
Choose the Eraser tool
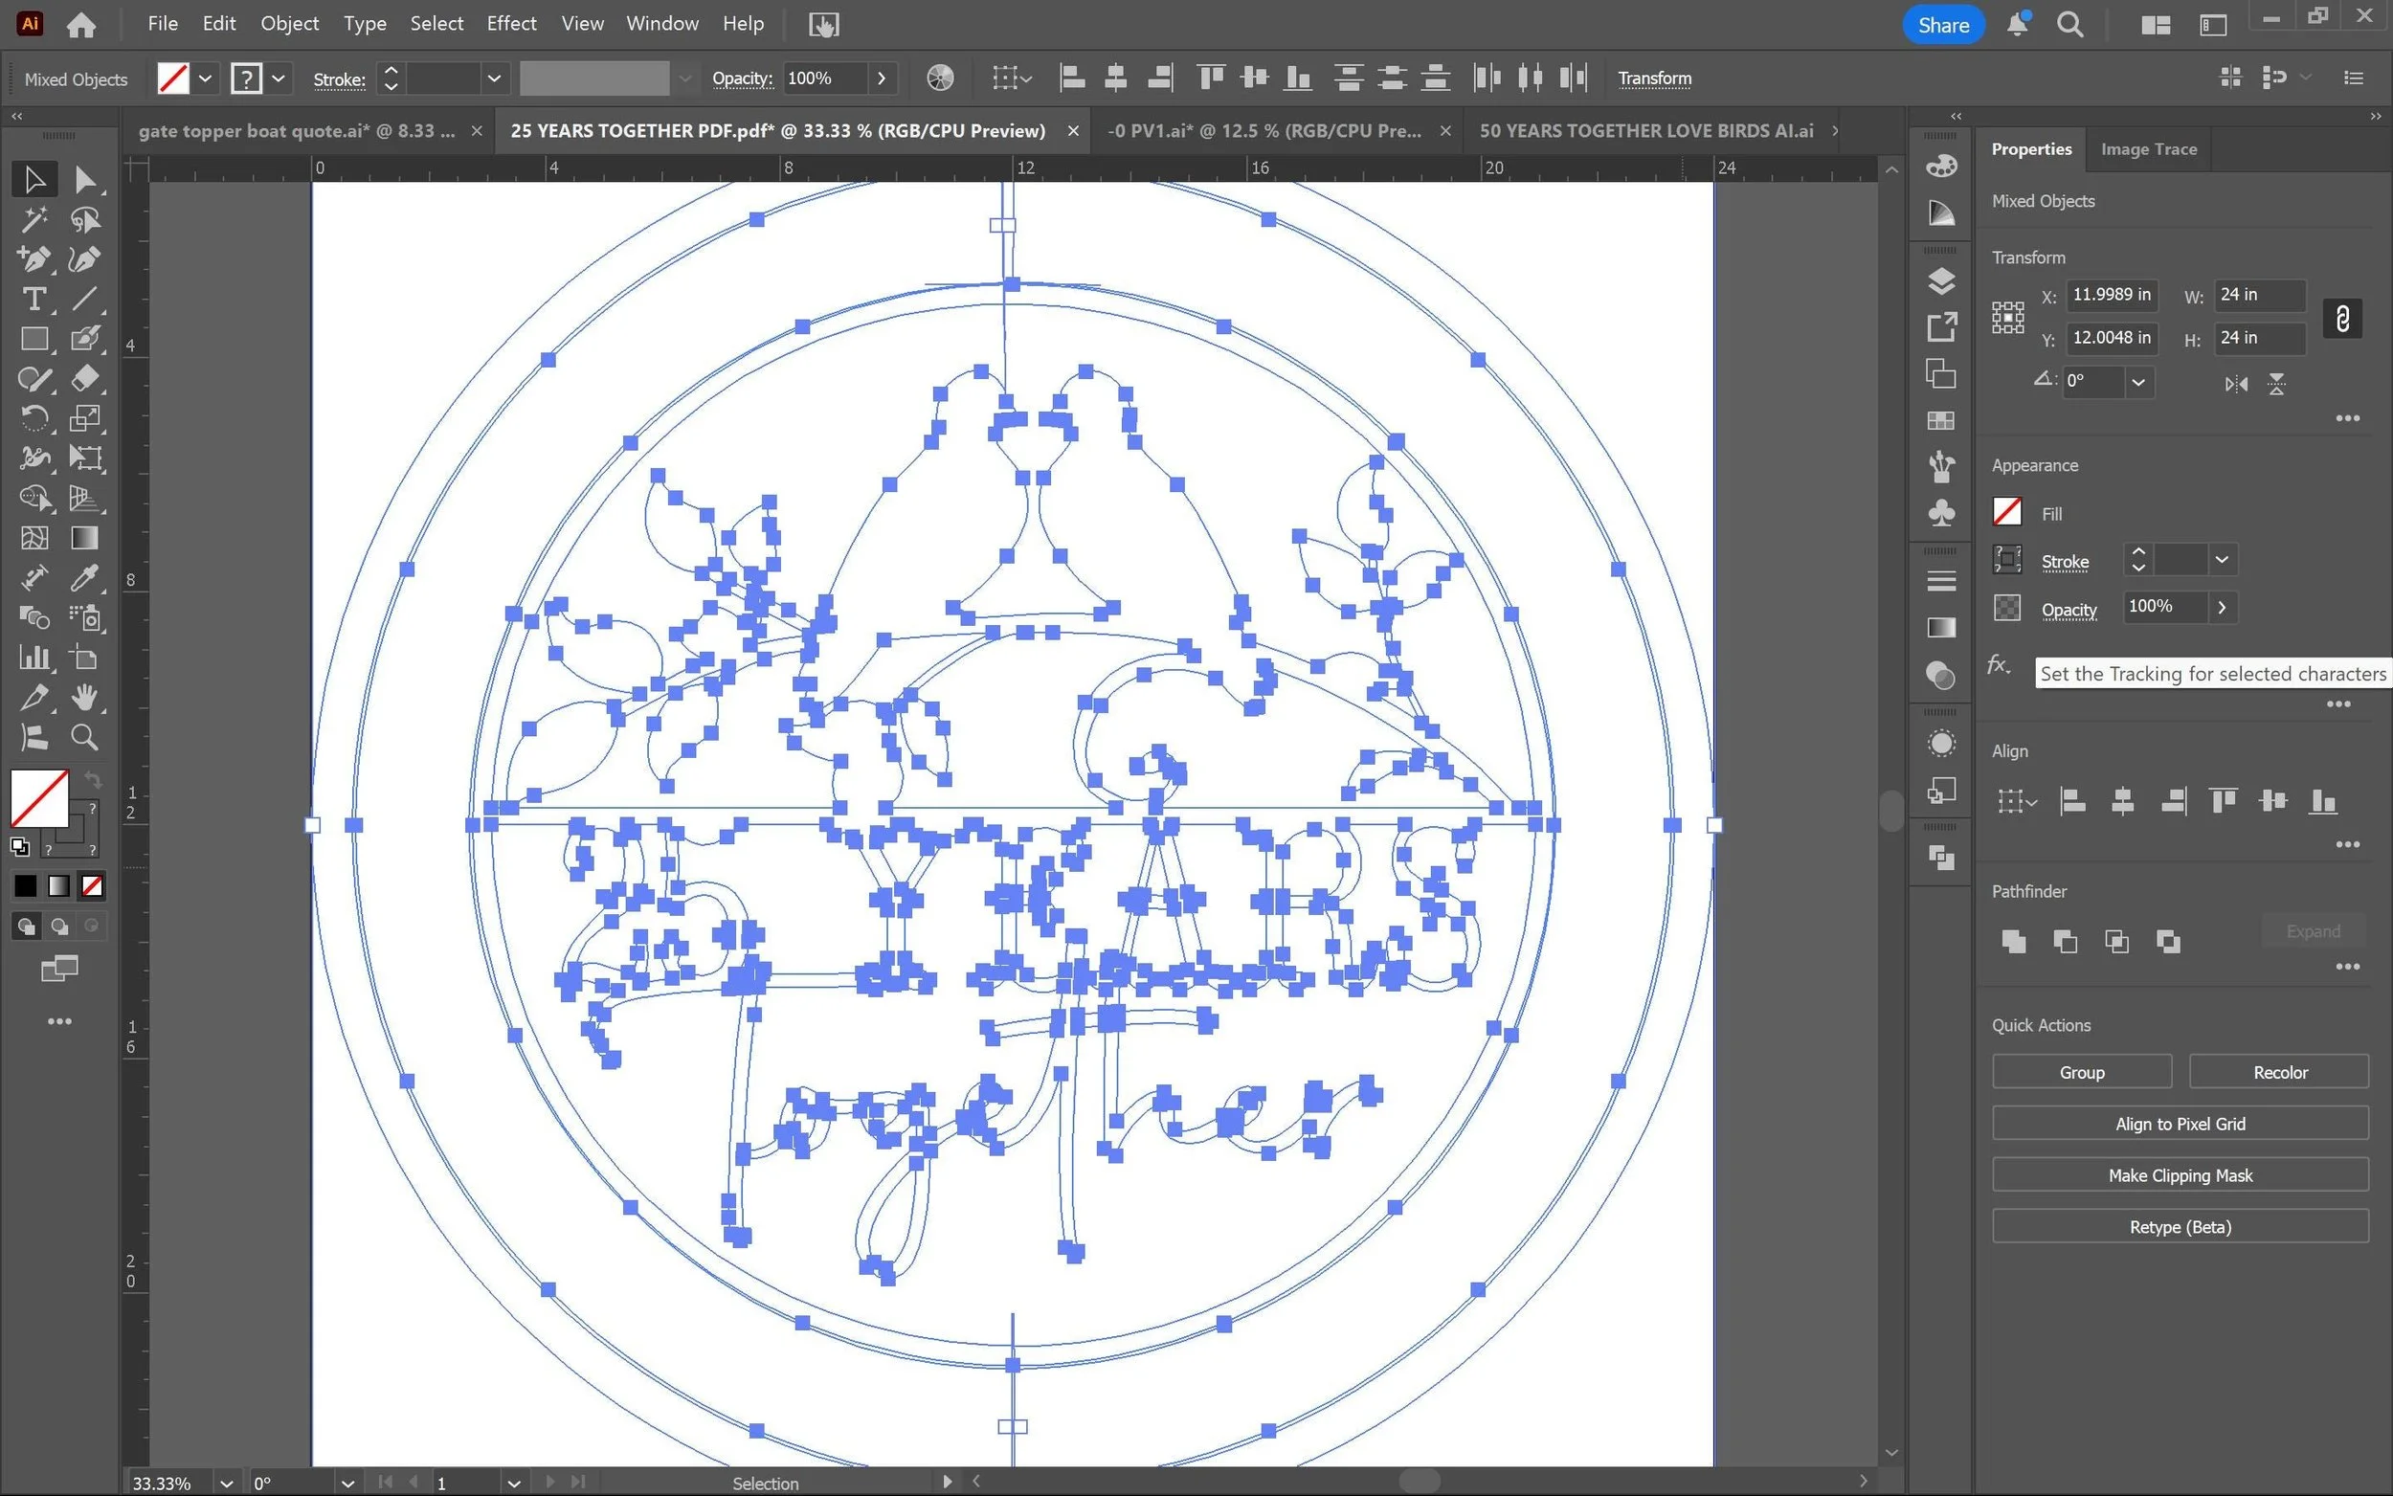point(85,379)
